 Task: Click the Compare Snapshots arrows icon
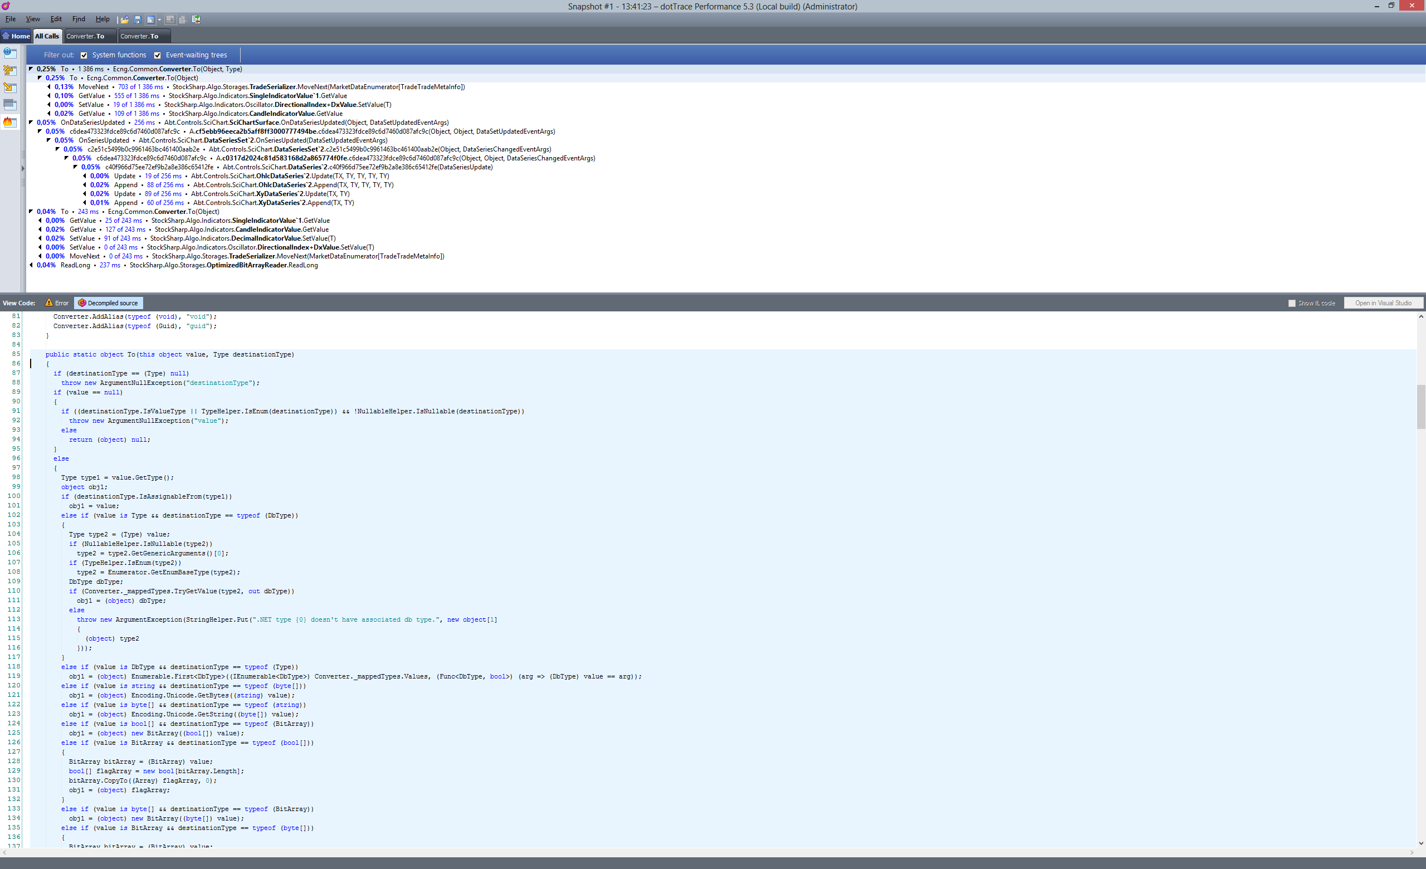[x=196, y=19]
